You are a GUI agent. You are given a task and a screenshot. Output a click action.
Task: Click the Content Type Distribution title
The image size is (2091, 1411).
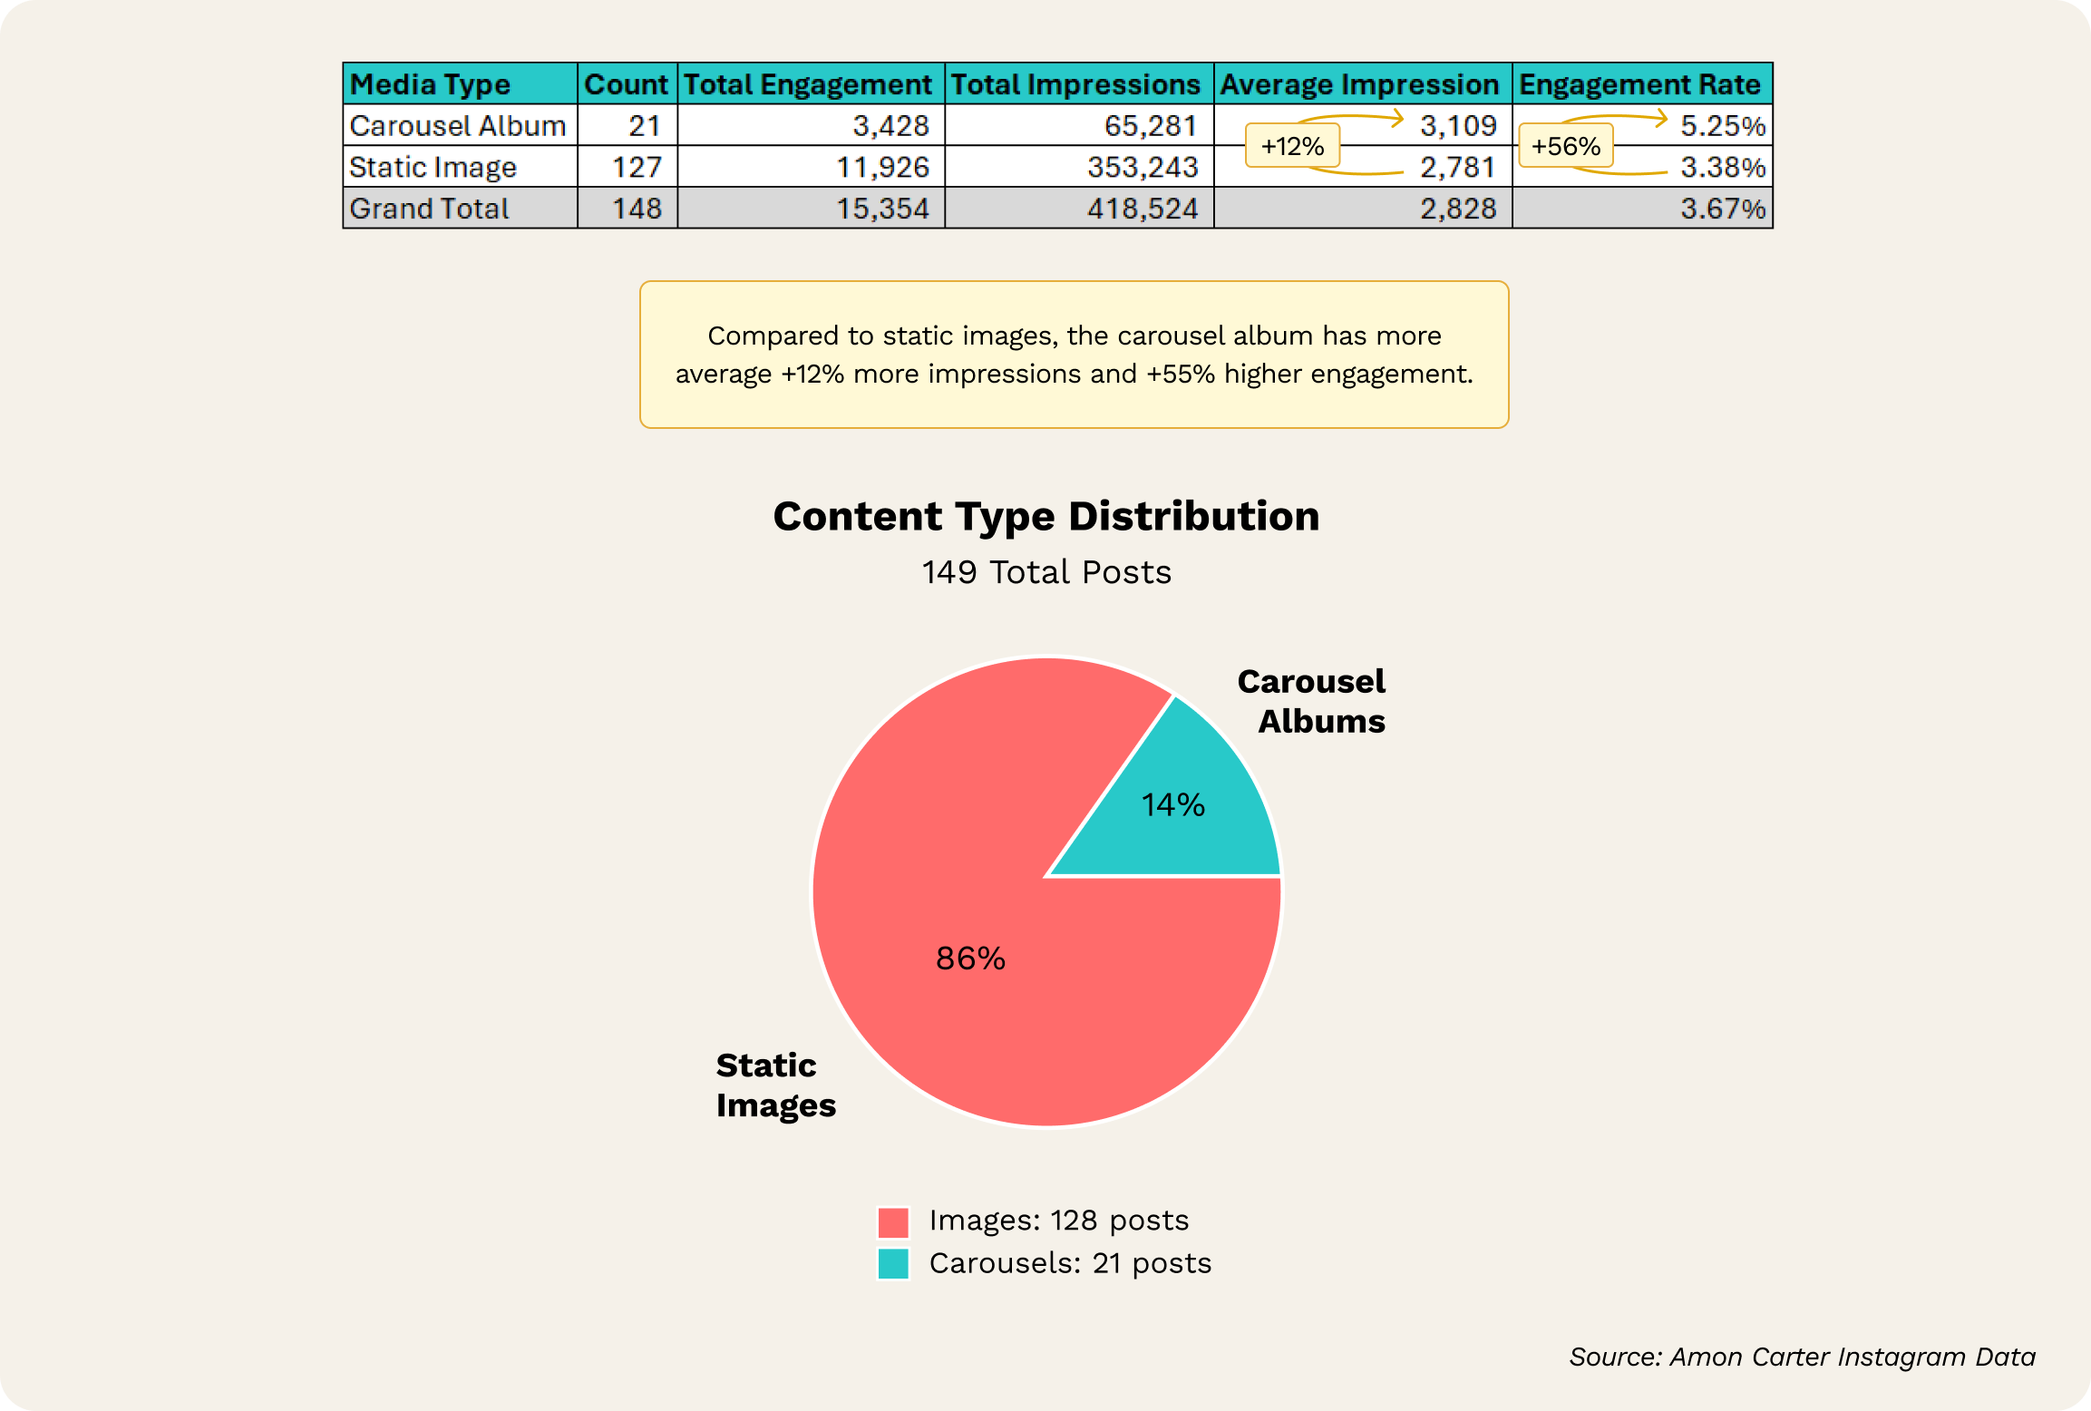tap(1045, 516)
